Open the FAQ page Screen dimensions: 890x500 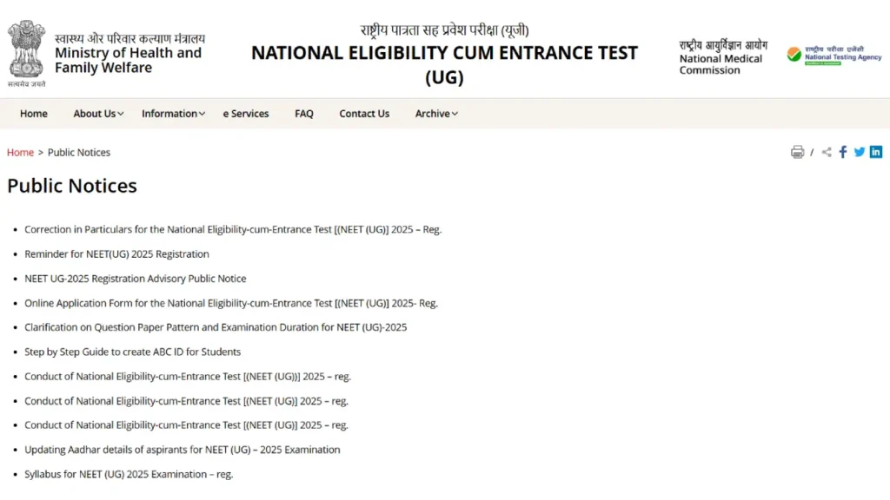pos(303,113)
